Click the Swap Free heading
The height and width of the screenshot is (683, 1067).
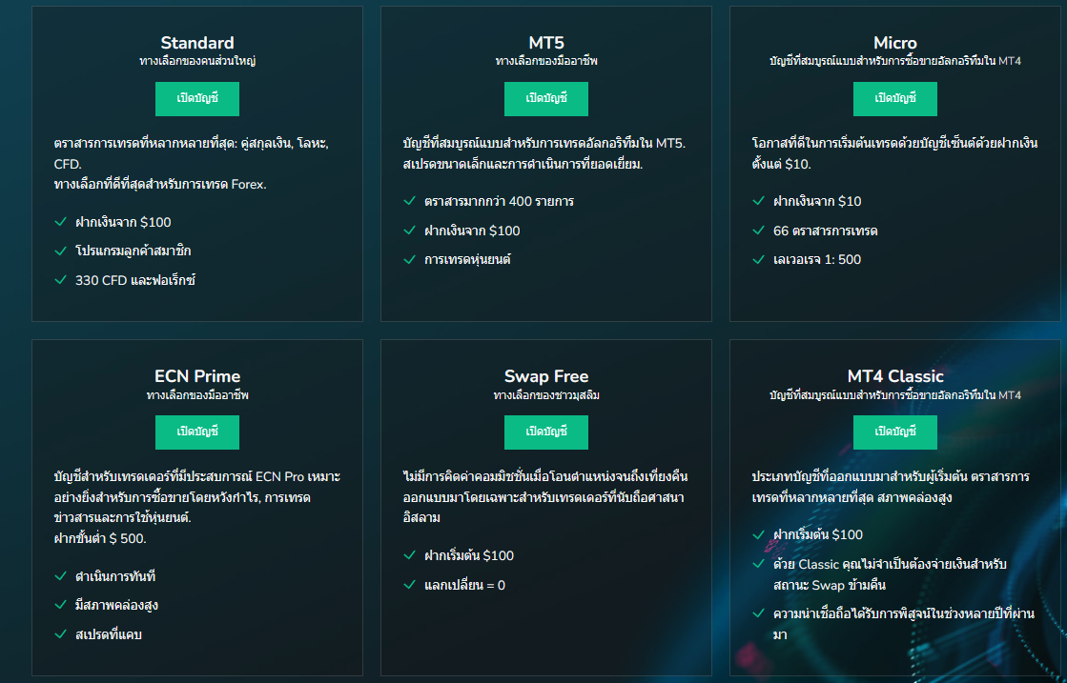click(546, 376)
